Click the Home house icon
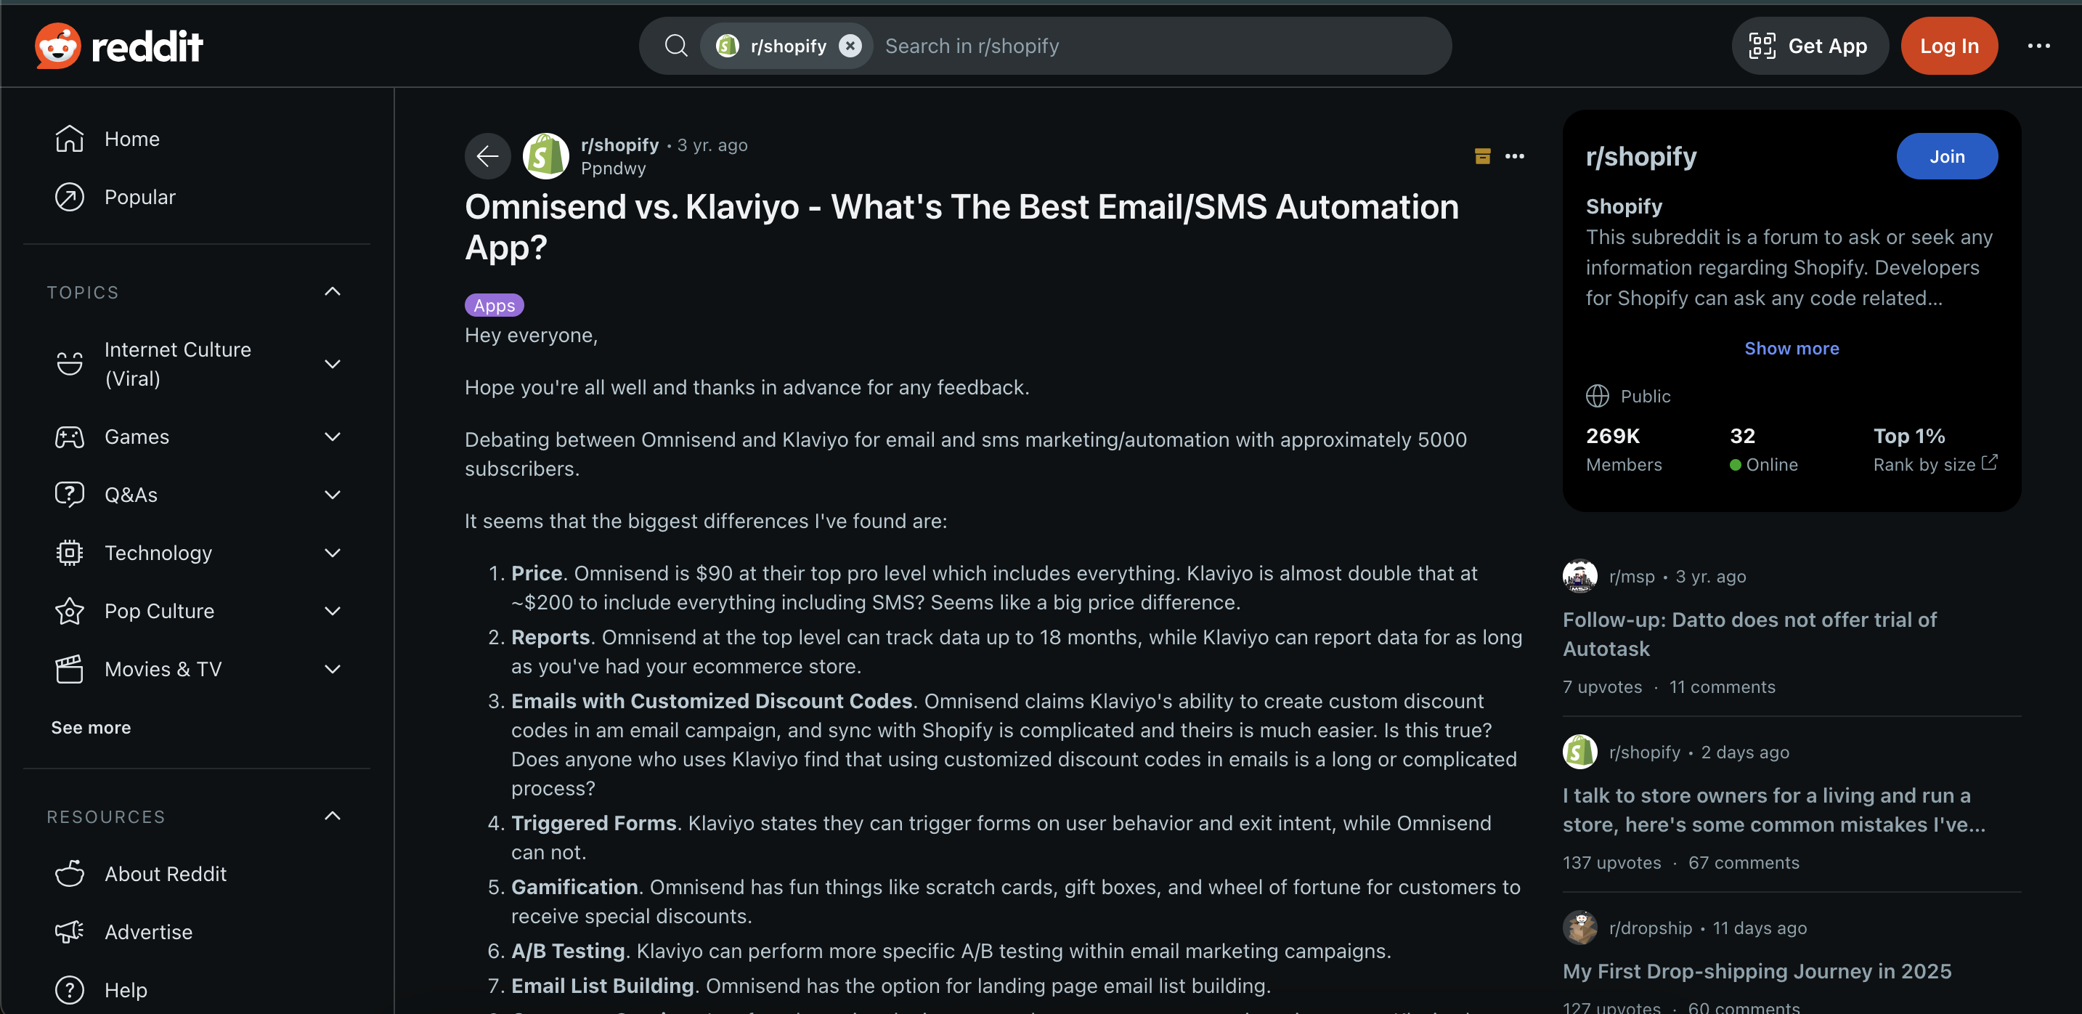The image size is (2082, 1014). point(70,139)
